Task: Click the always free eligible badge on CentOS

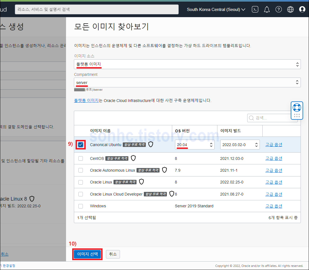Action: point(117,158)
